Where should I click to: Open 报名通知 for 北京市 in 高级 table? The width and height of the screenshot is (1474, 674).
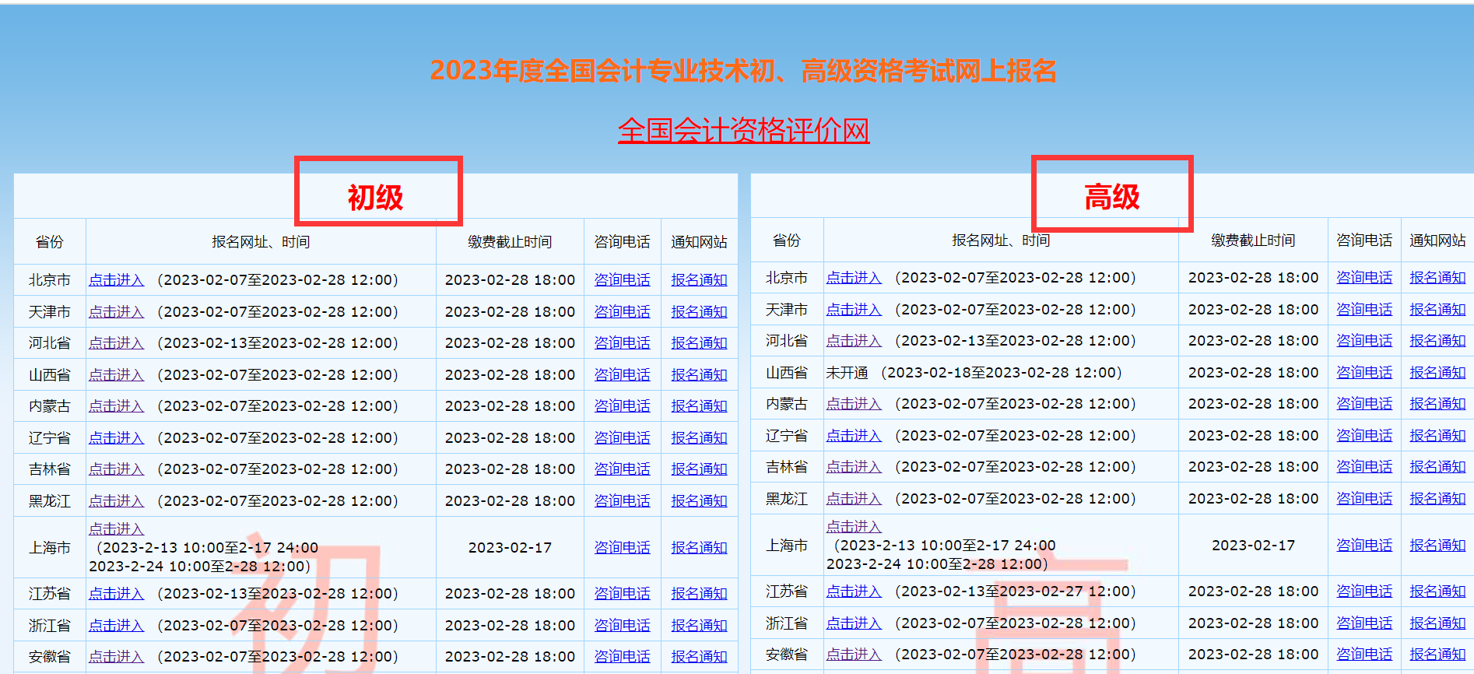(x=1437, y=278)
